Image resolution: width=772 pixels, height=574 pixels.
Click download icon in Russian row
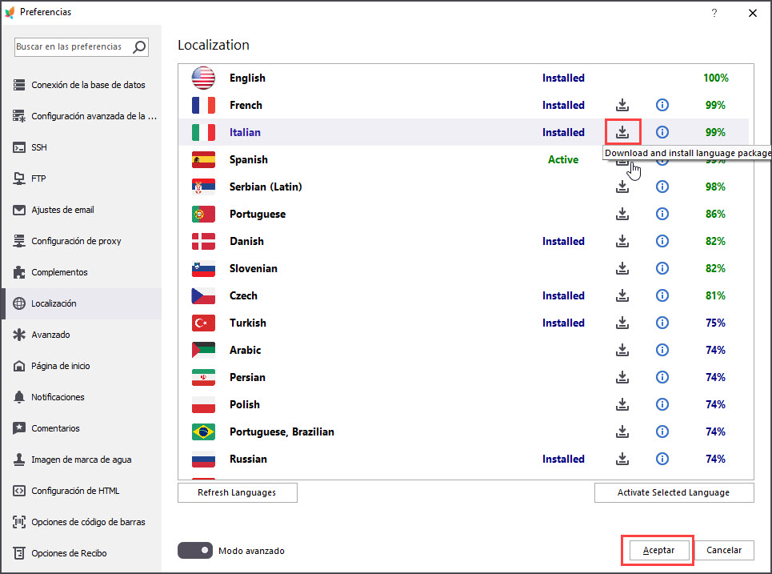click(x=622, y=459)
